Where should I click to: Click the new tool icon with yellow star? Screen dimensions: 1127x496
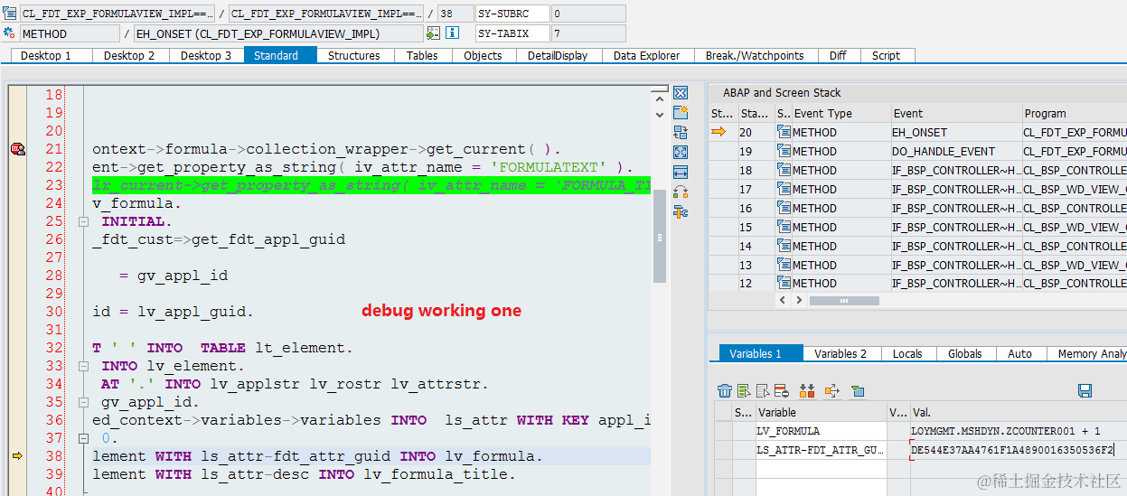point(681,112)
